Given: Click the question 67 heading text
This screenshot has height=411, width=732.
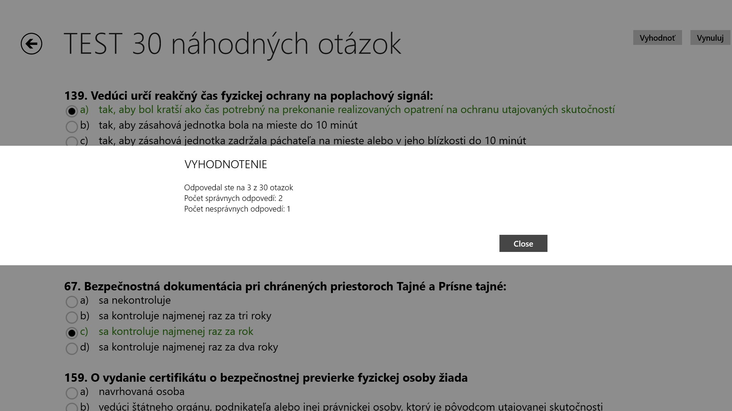Looking at the screenshot, I should [x=285, y=286].
